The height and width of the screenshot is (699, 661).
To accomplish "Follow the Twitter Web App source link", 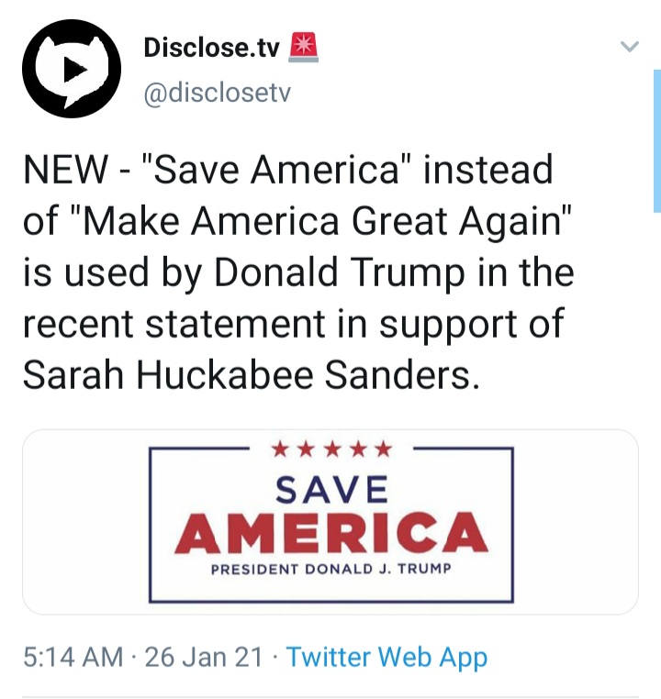I will click(x=387, y=657).
